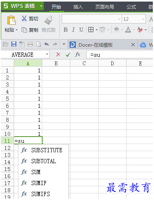Click the cell borders icon
154x200 pixels.
coord(91,30)
